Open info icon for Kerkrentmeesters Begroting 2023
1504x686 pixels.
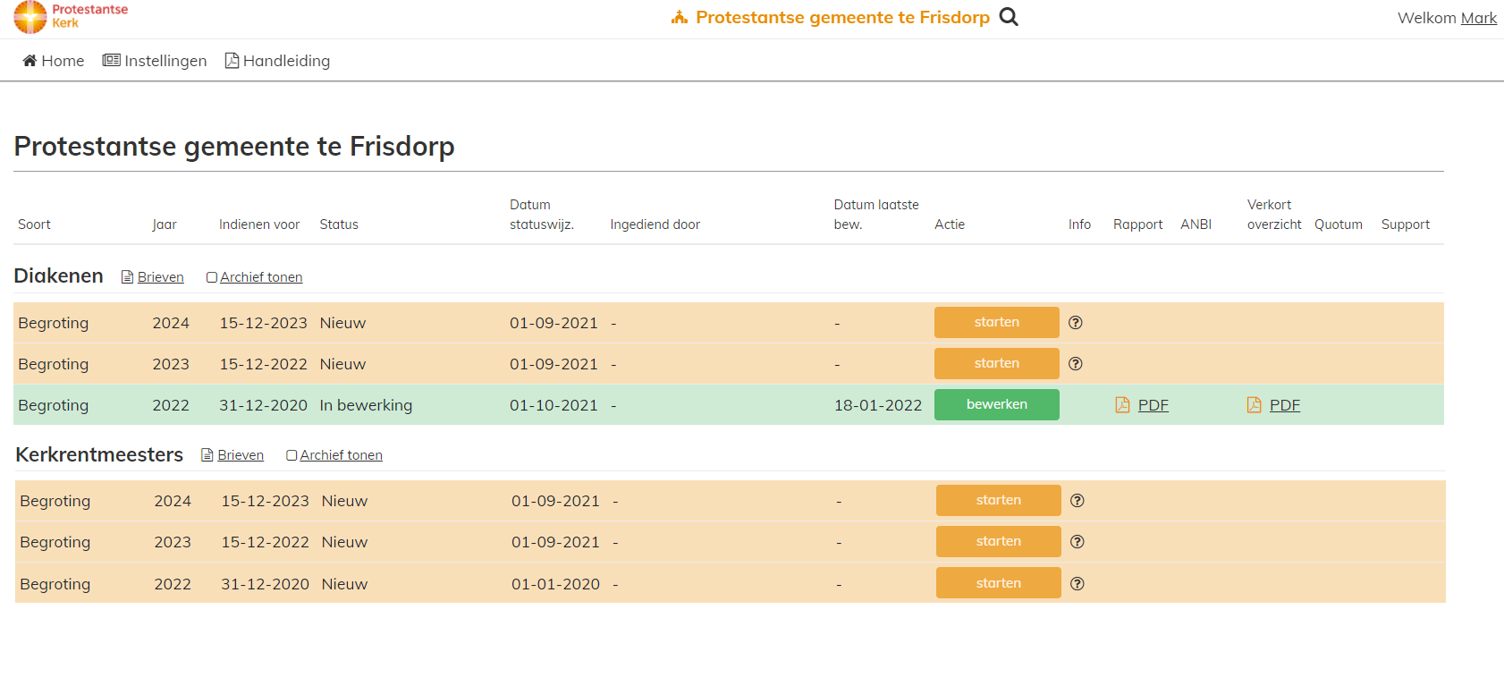[1077, 542]
